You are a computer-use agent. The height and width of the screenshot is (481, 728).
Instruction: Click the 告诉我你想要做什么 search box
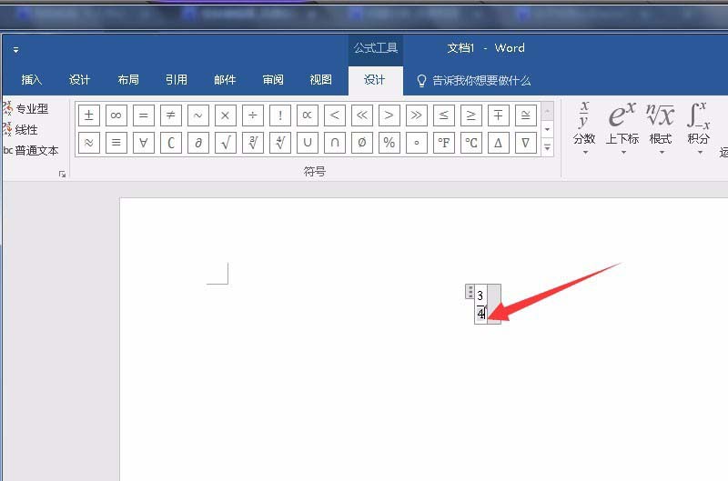(x=474, y=81)
